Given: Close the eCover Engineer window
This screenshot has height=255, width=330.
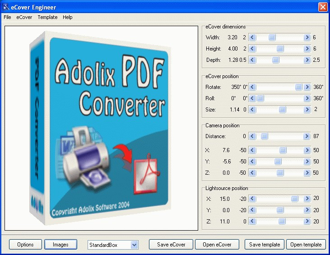Looking at the screenshot, I should click(323, 7).
